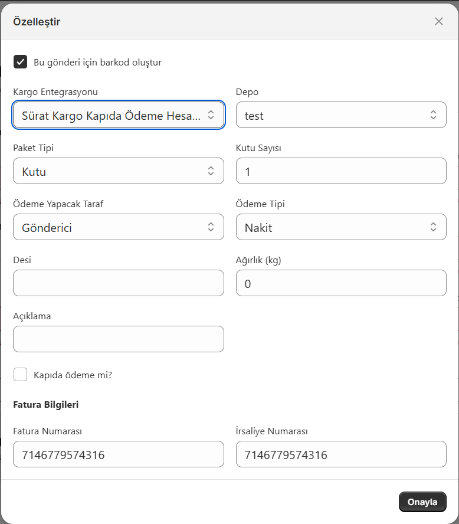Select the İrsaliye Numarası input field
The height and width of the screenshot is (524, 459).
tap(341, 454)
